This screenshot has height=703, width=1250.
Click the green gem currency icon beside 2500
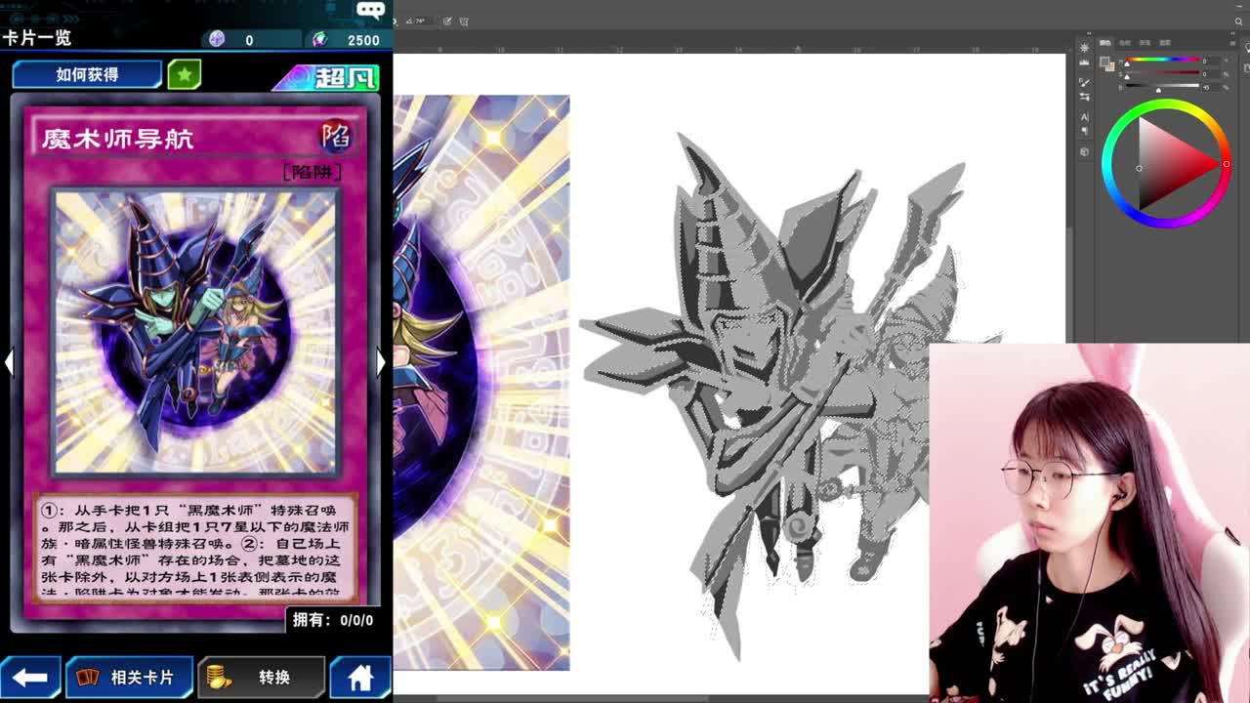click(x=319, y=39)
